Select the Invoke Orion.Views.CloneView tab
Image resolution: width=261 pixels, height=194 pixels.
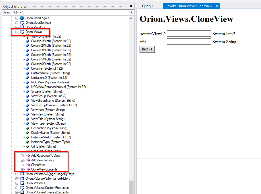click(x=189, y=6)
